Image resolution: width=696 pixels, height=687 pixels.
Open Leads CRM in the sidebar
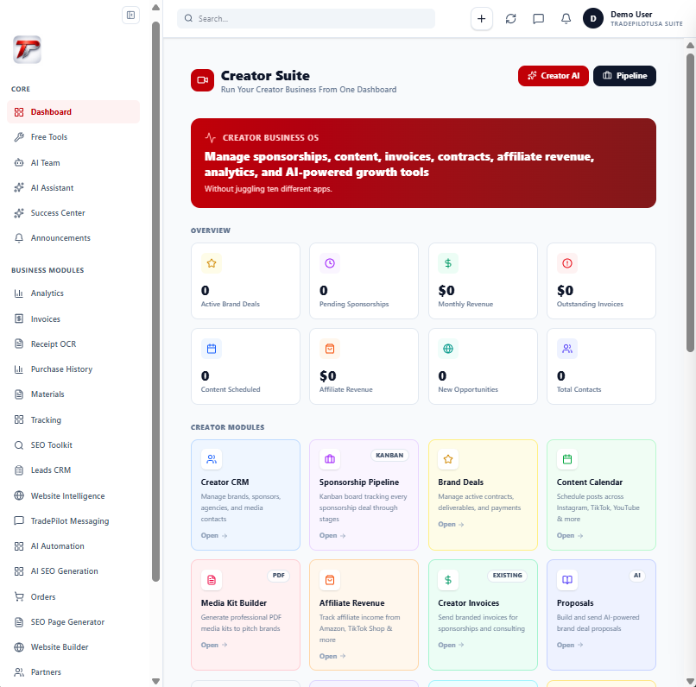tap(73, 470)
